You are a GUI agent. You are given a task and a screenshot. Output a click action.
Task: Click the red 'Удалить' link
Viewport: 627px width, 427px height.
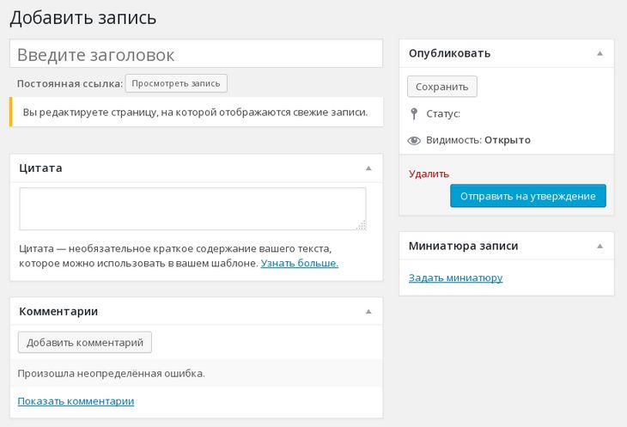(x=429, y=174)
